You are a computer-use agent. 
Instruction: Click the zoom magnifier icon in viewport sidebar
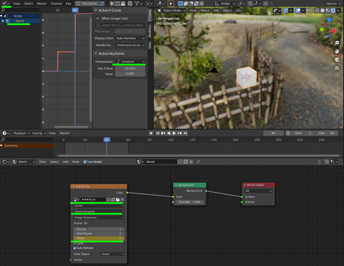[x=337, y=43]
